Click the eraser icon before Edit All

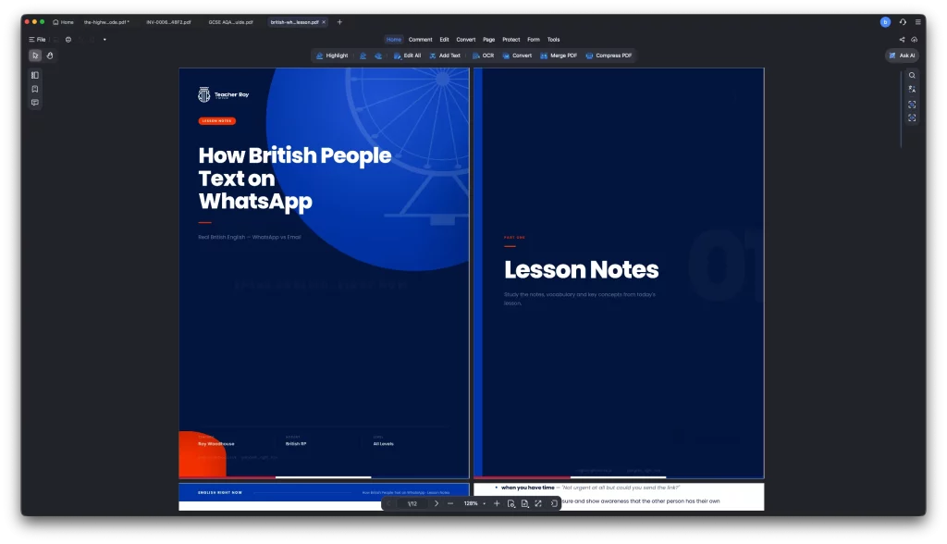click(378, 56)
